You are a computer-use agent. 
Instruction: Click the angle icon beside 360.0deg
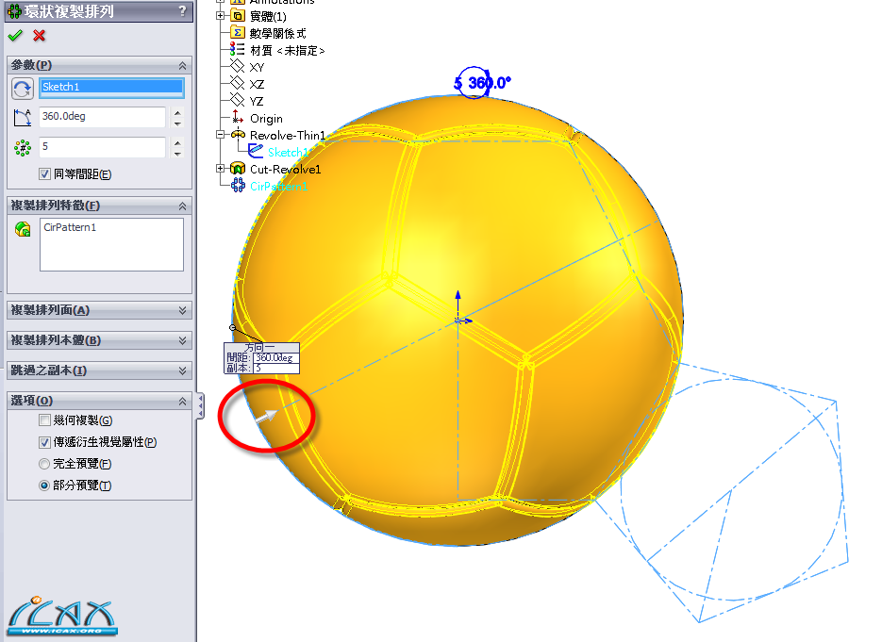tap(23, 118)
